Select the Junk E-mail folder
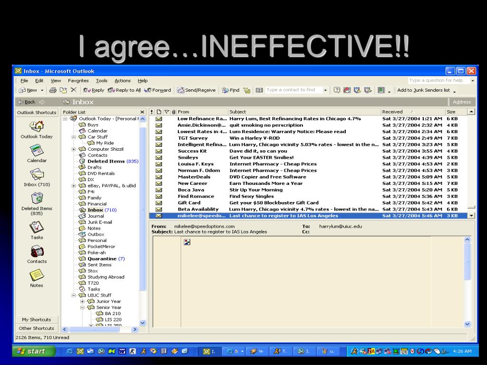This screenshot has height=365, width=487. tap(96, 222)
